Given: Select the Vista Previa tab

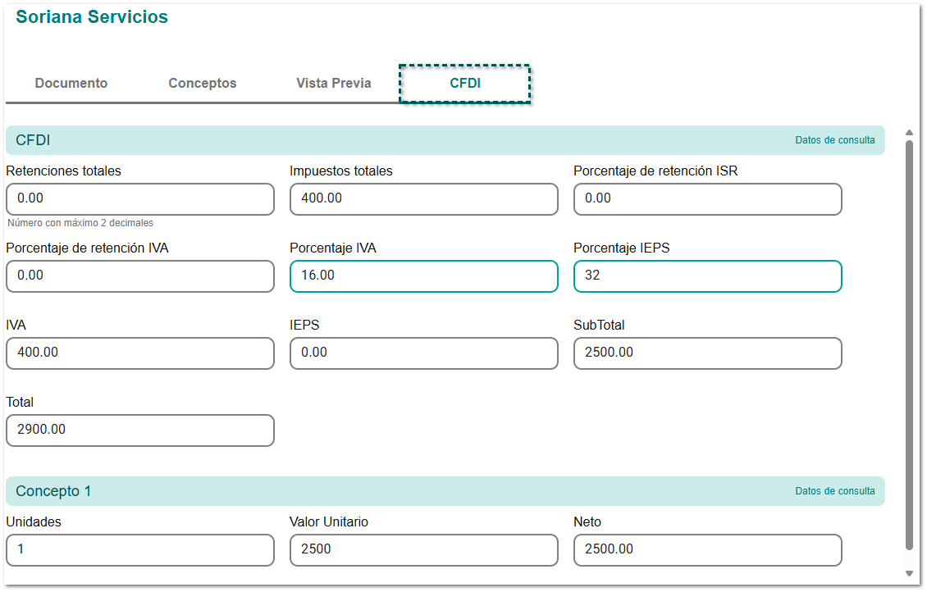Looking at the screenshot, I should (x=334, y=84).
